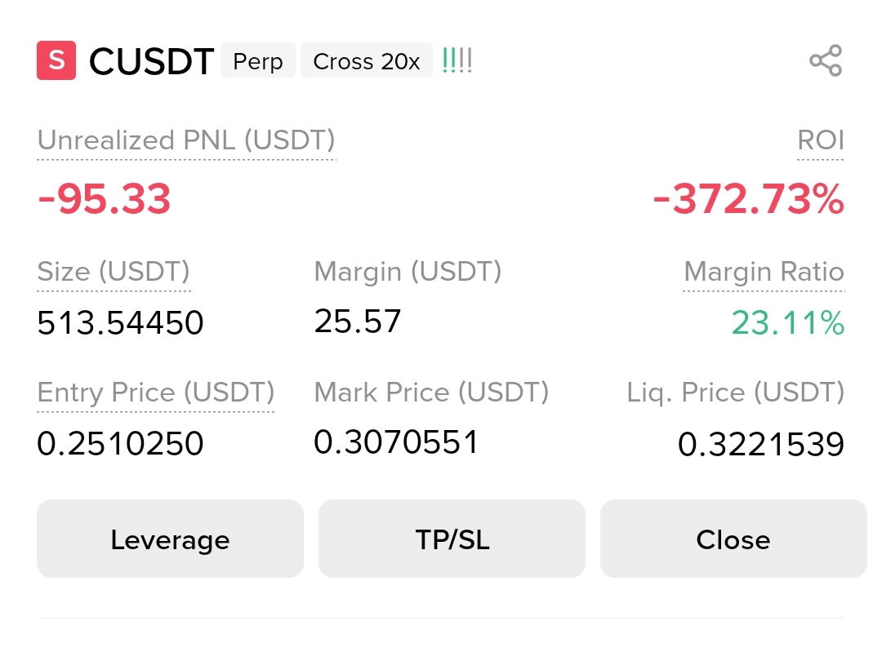
Task: Tap the Perp contract tag
Action: [x=257, y=60]
